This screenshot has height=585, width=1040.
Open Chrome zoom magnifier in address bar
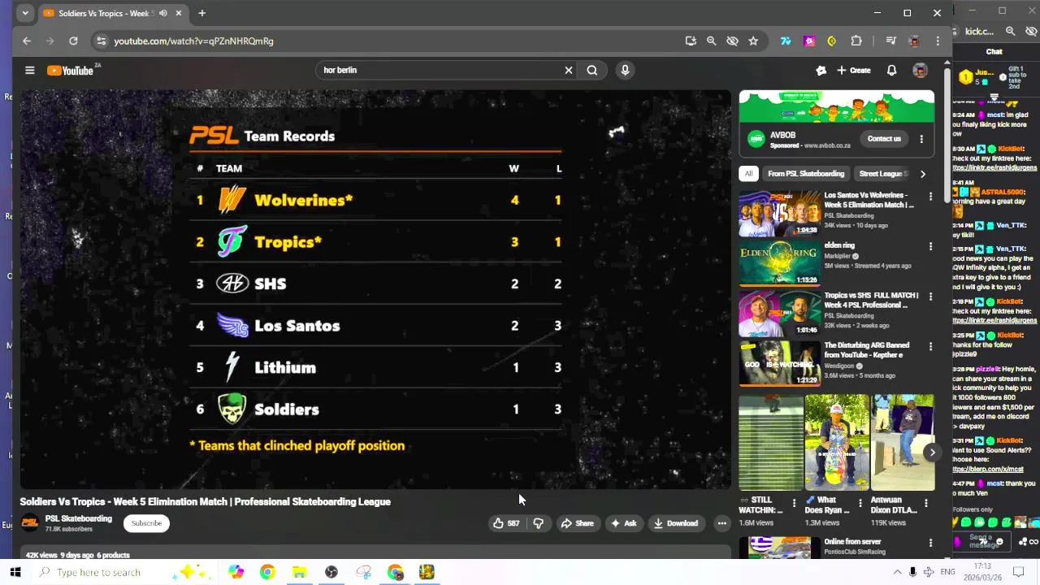pos(711,41)
